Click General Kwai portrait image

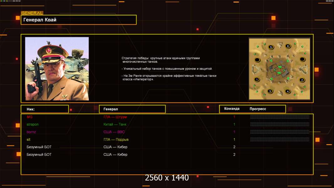click(x=57, y=69)
